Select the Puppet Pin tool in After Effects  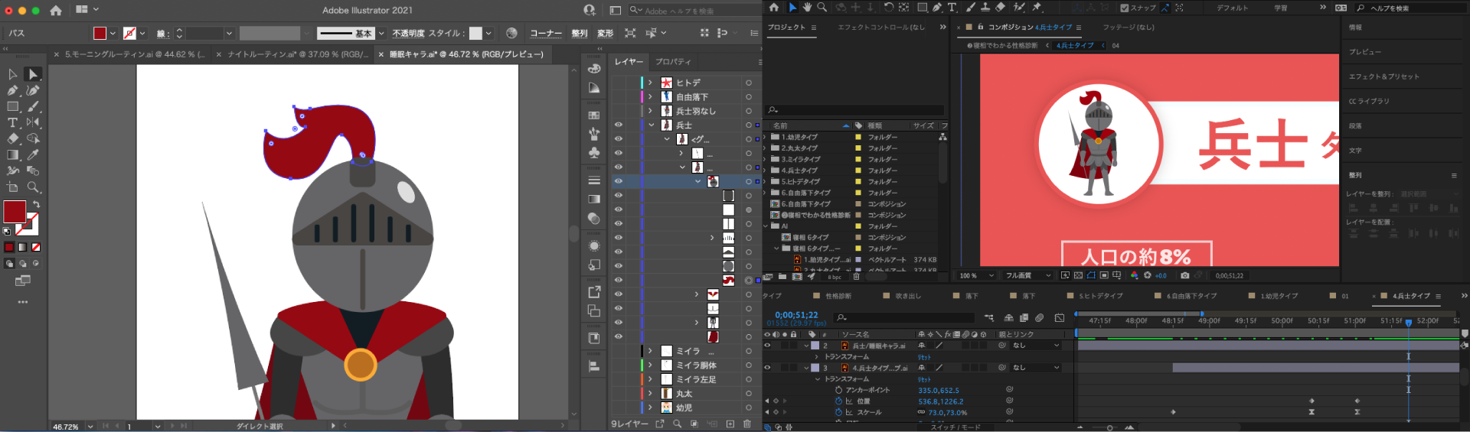tap(1037, 8)
